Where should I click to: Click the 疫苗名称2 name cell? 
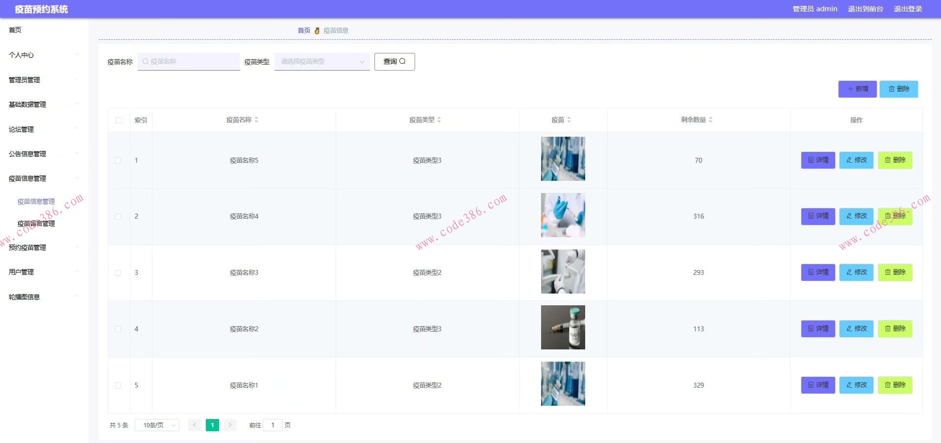[244, 329]
